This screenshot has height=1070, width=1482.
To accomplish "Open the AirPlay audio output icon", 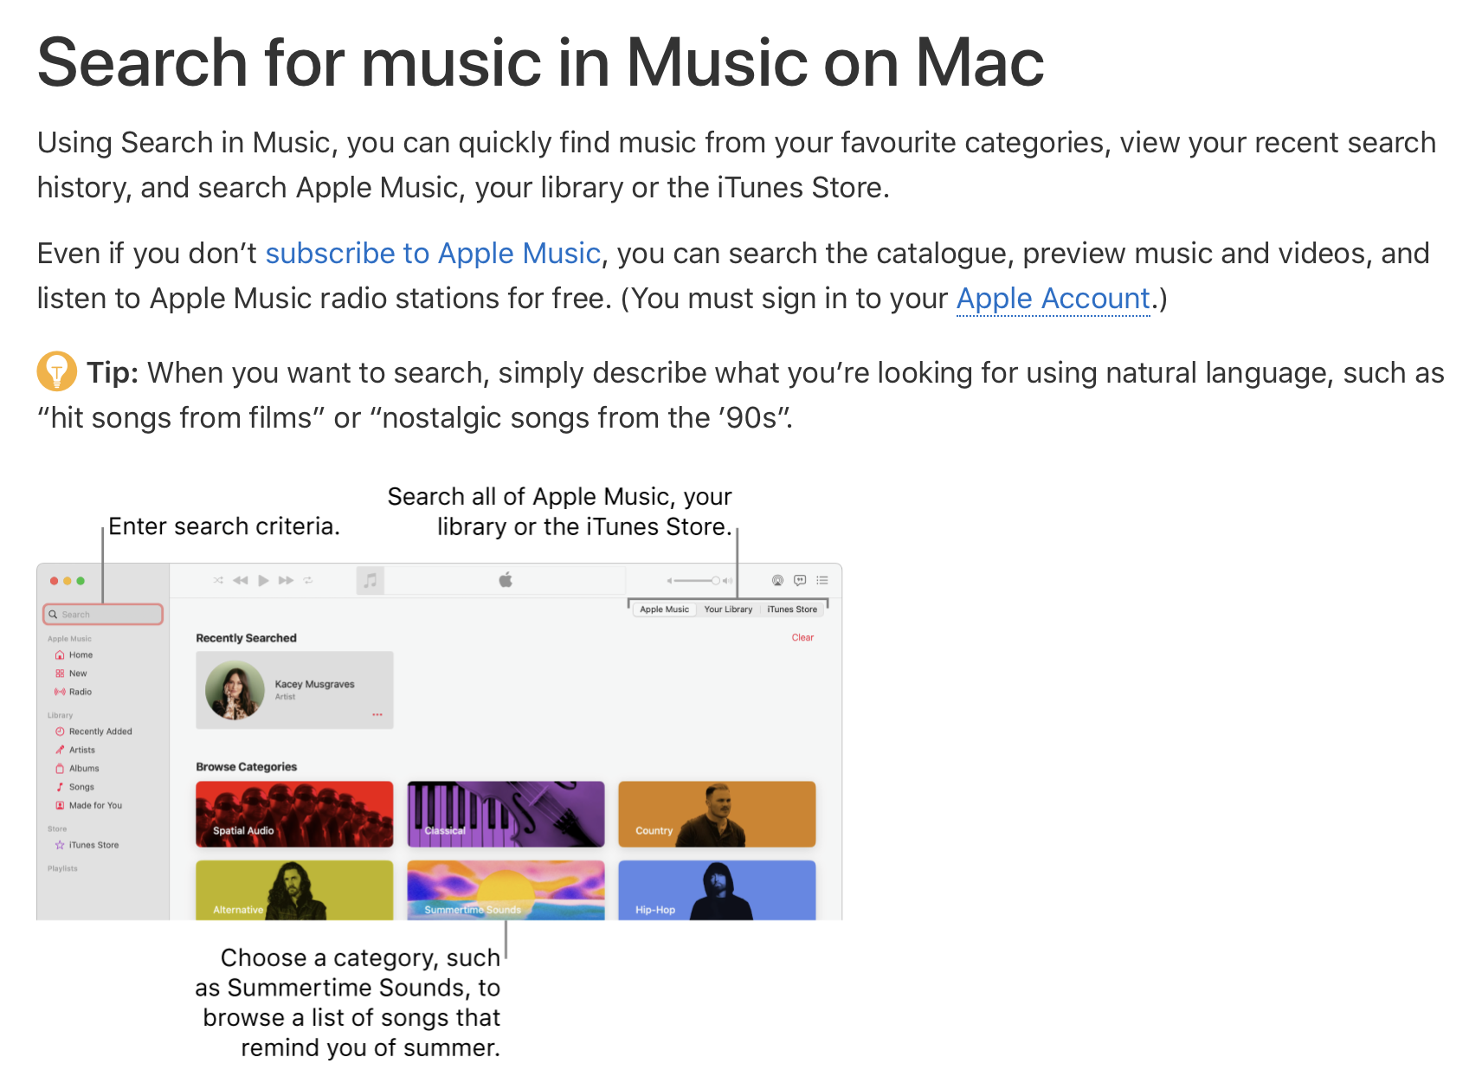I will [x=777, y=580].
